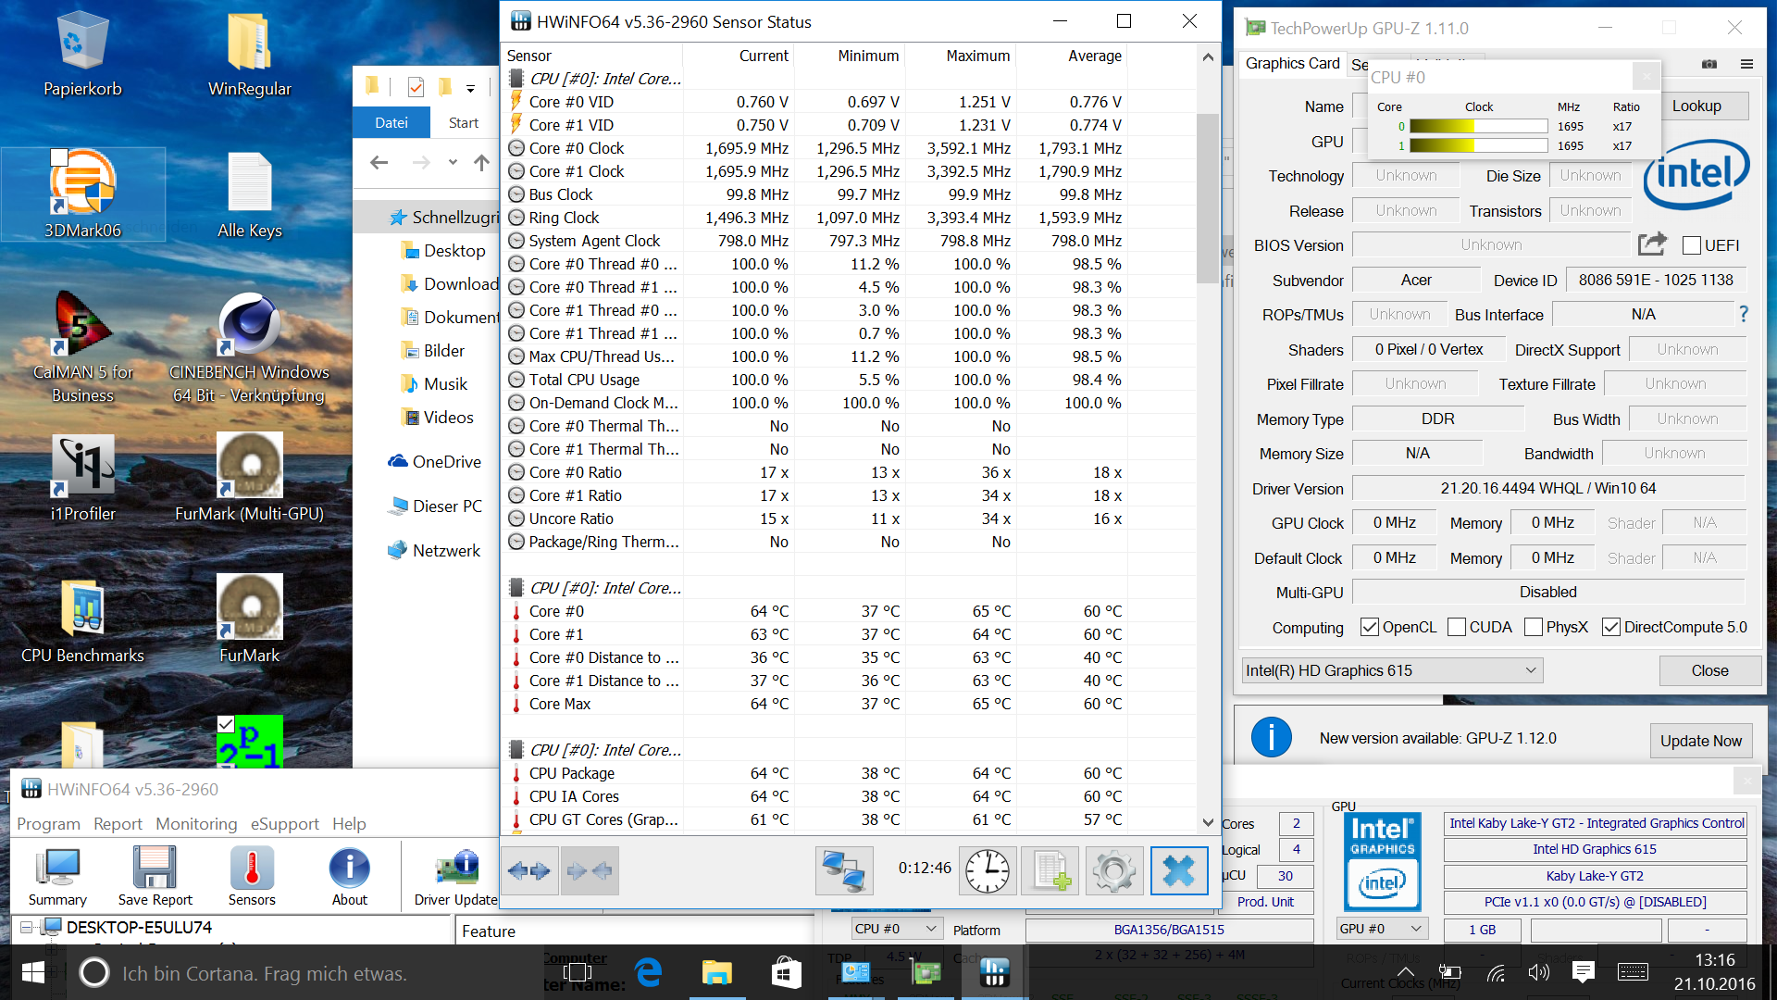Open sensor settings gear icon
Image resolution: width=1777 pixels, height=1000 pixels.
coord(1113,870)
